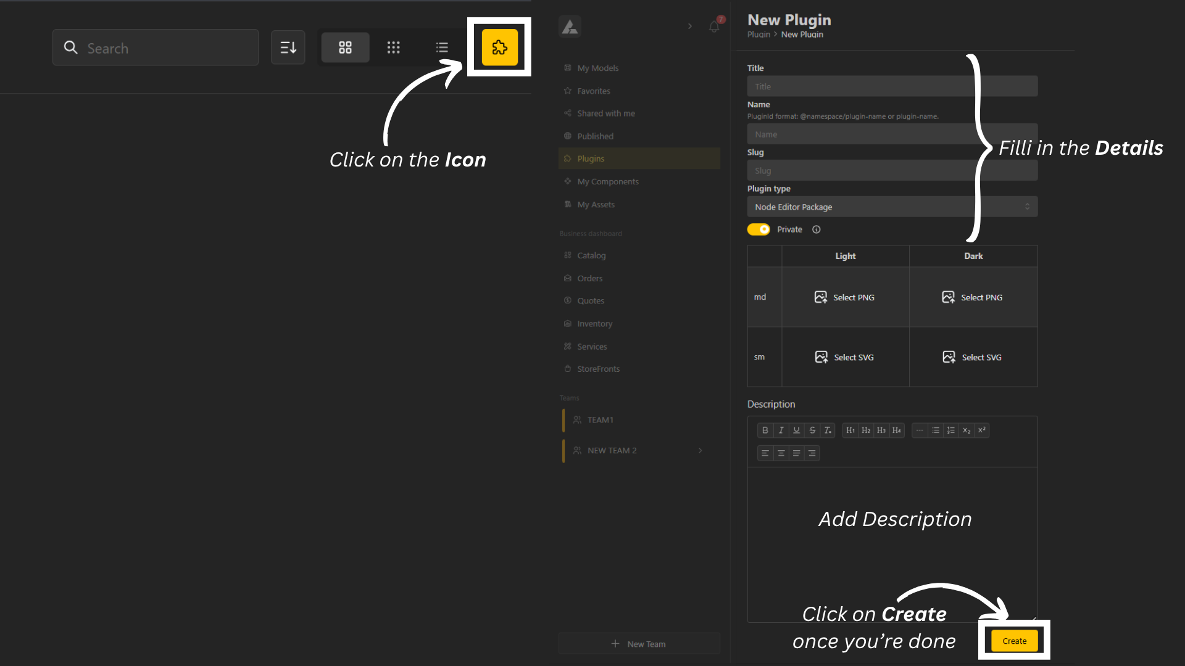The image size is (1185, 666).
Task: Select PNG for Light md icon
Action: point(845,297)
